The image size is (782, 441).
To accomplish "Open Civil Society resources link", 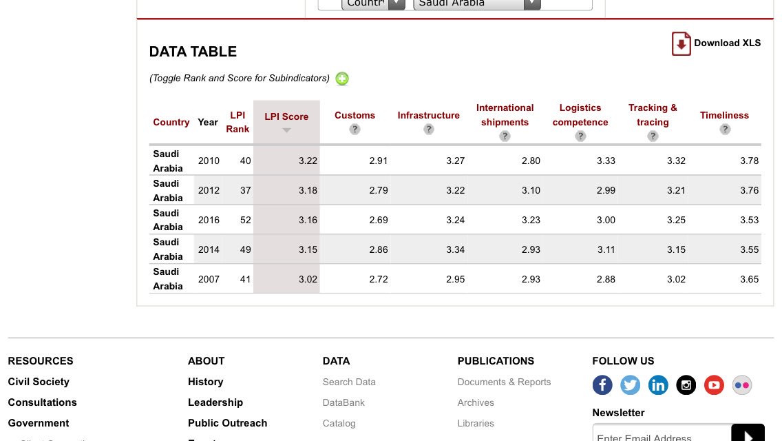I will (39, 382).
